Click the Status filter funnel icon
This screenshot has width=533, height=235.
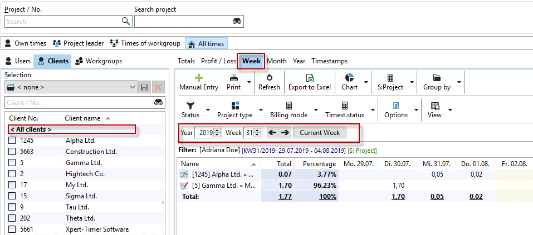tap(190, 106)
